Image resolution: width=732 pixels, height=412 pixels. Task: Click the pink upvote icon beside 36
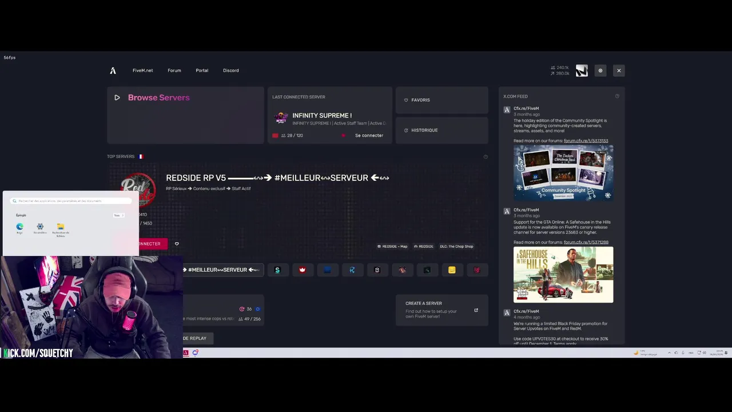point(242,309)
